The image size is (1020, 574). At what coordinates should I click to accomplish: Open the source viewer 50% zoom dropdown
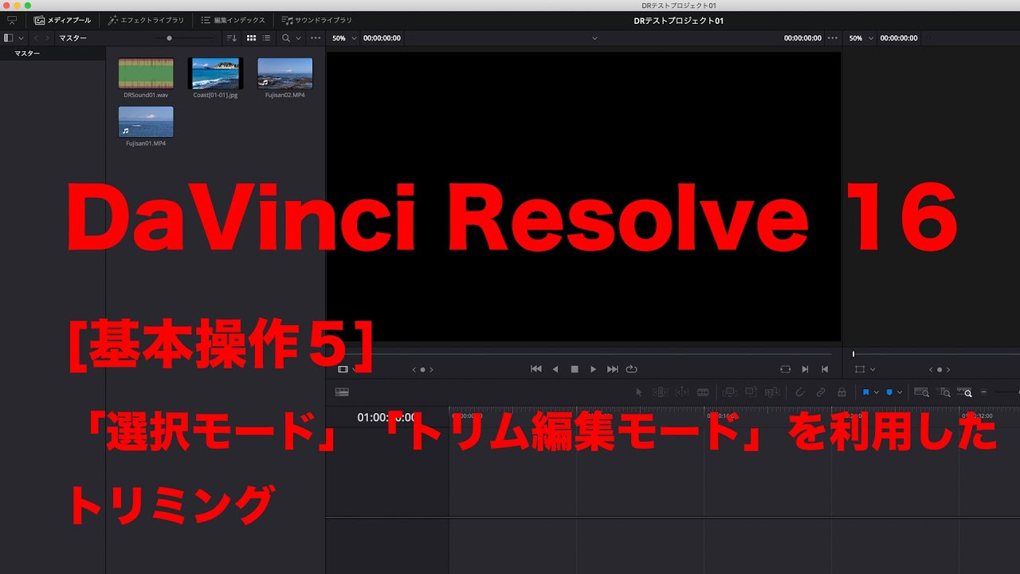(344, 37)
